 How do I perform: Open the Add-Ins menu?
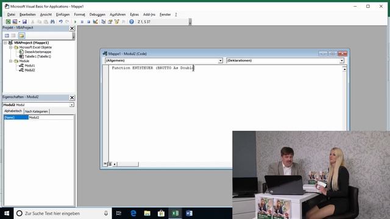point(149,15)
